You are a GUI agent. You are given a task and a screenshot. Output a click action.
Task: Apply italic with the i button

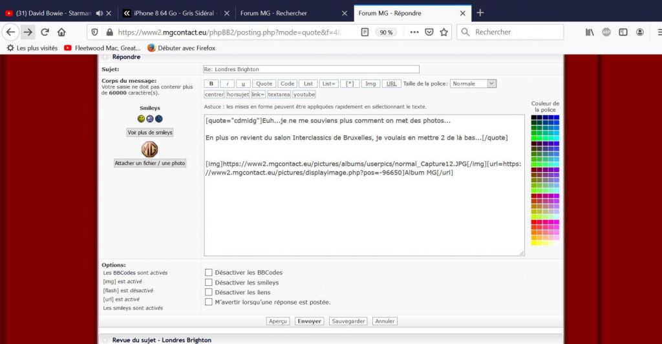coord(227,83)
